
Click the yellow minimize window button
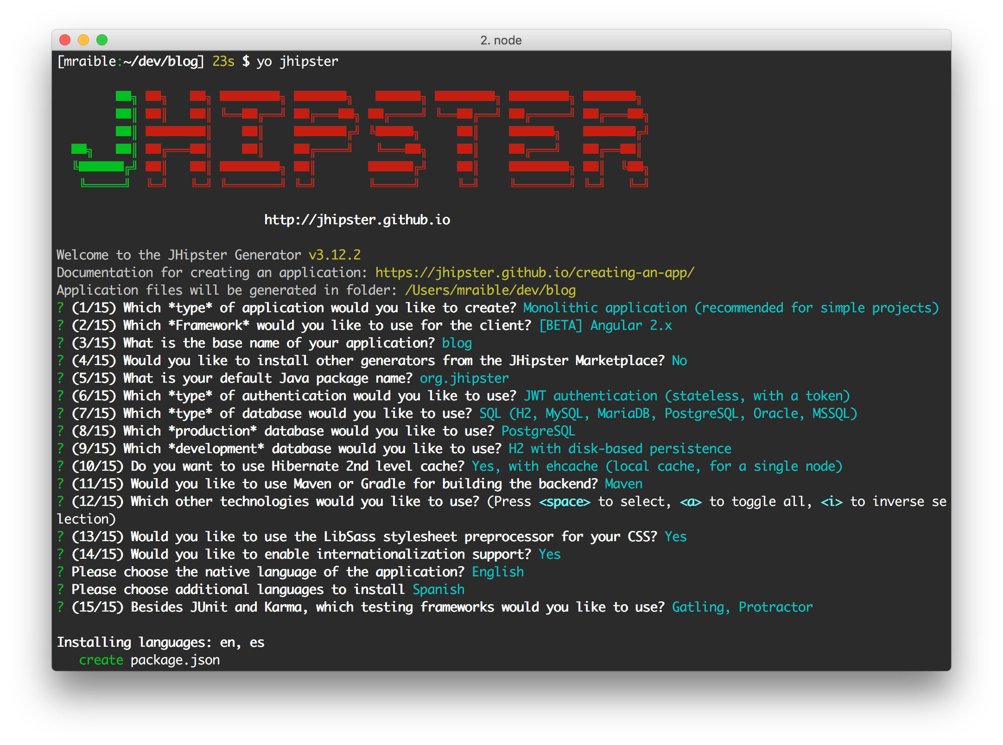point(83,40)
